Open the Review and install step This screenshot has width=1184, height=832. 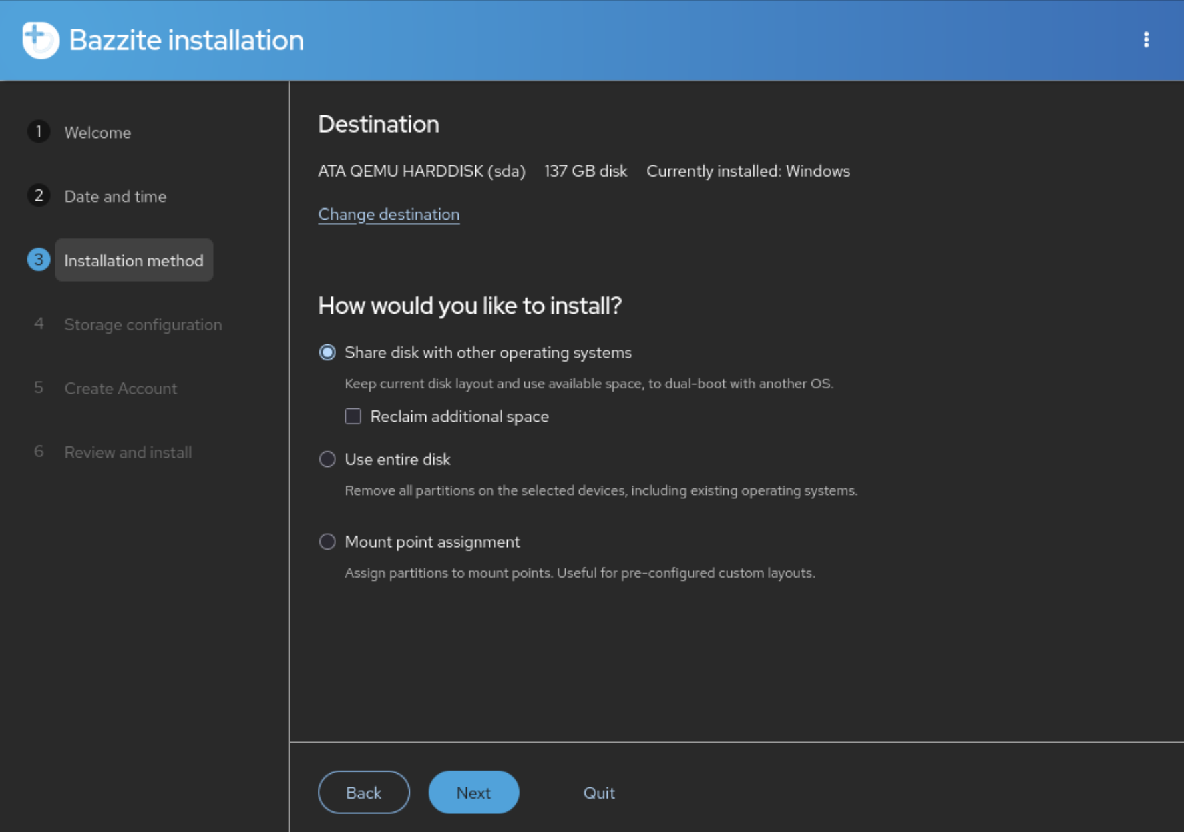tap(128, 452)
